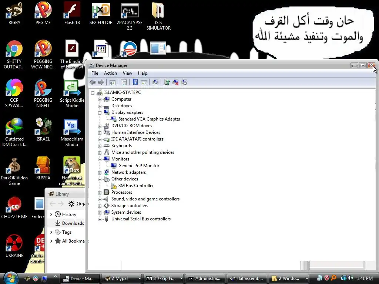This screenshot has height=284, width=379.
Task: Expand DVD/CD-ROM drives node
Action: (100, 126)
